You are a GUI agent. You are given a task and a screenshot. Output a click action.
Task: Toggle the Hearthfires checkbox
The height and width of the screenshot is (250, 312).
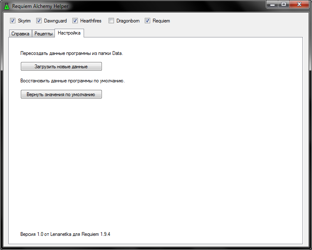[75, 21]
